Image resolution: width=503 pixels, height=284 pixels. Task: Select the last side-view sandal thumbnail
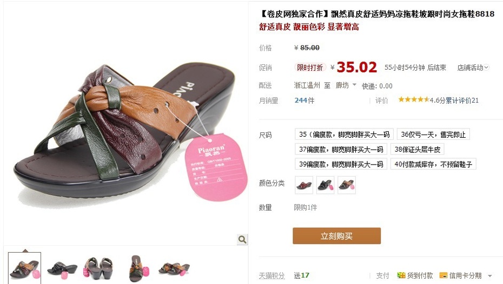tap(174, 268)
